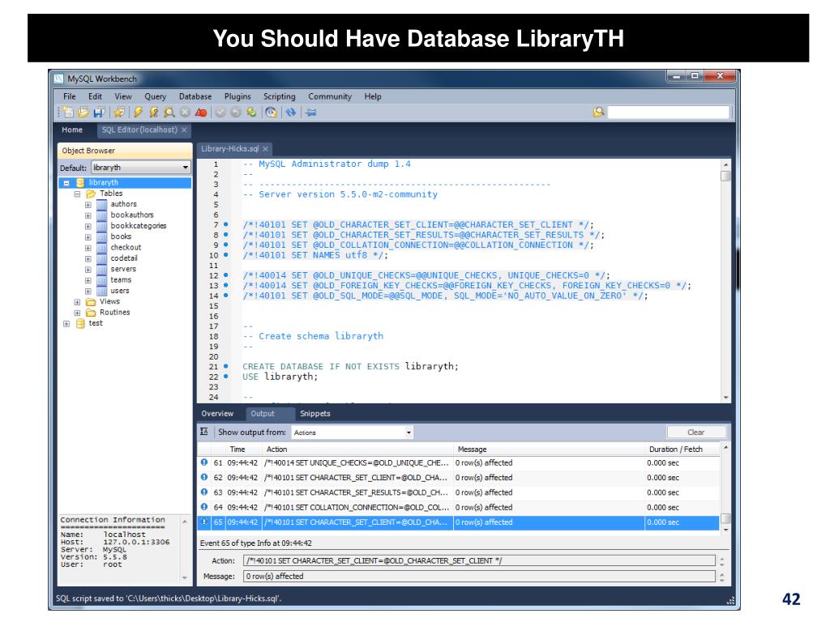Open the Query menu
Viewport: 830px width, 622px height.
[x=155, y=96]
